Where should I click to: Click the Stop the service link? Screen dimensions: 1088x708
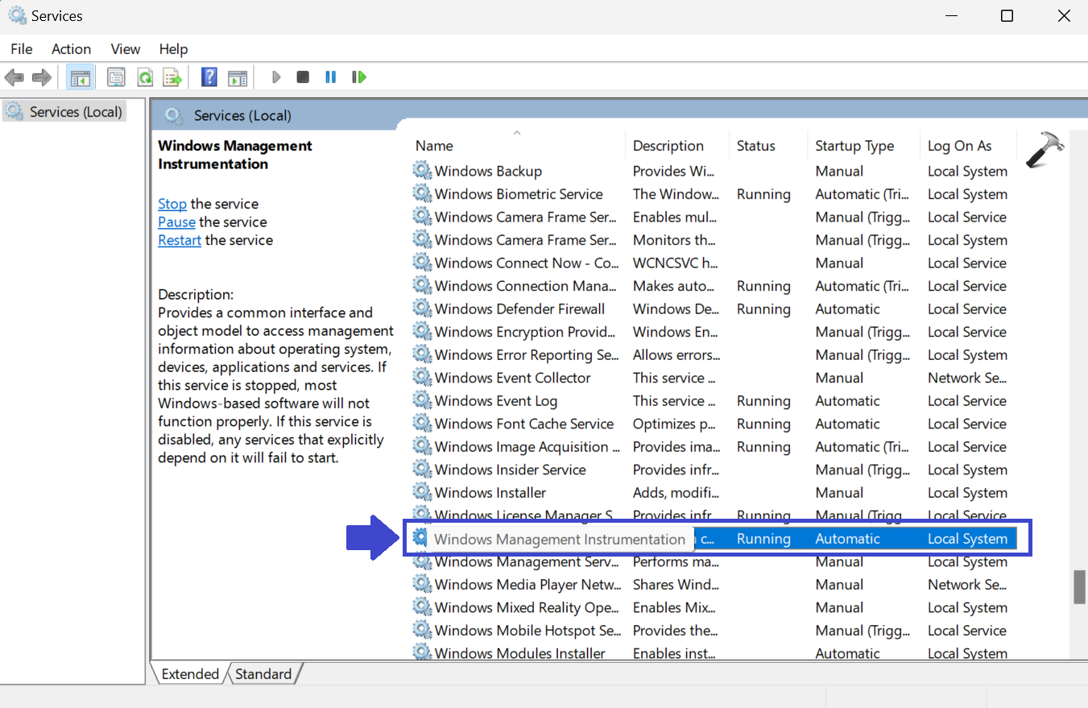[x=172, y=204]
